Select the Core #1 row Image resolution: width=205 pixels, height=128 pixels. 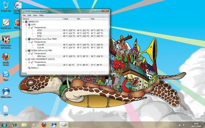[65, 48]
